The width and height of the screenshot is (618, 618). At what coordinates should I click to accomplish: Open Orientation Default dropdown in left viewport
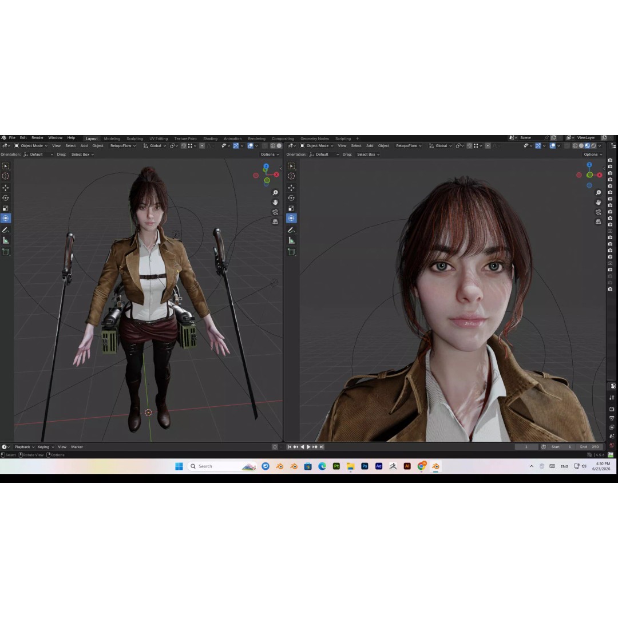coord(38,154)
